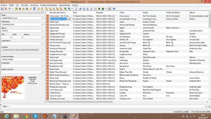Expand the Carpeta path dropdown

click(42, 50)
